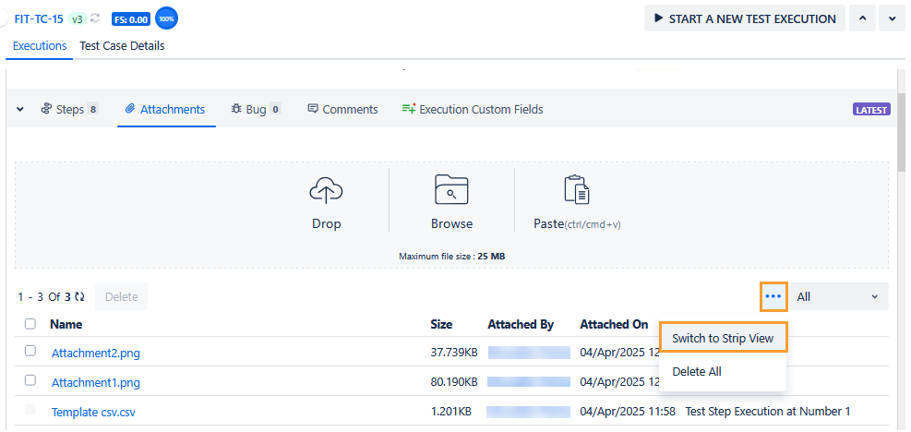Click the refresh icon beside attachment count
This screenshot has width=911, height=432.
click(80, 297)
